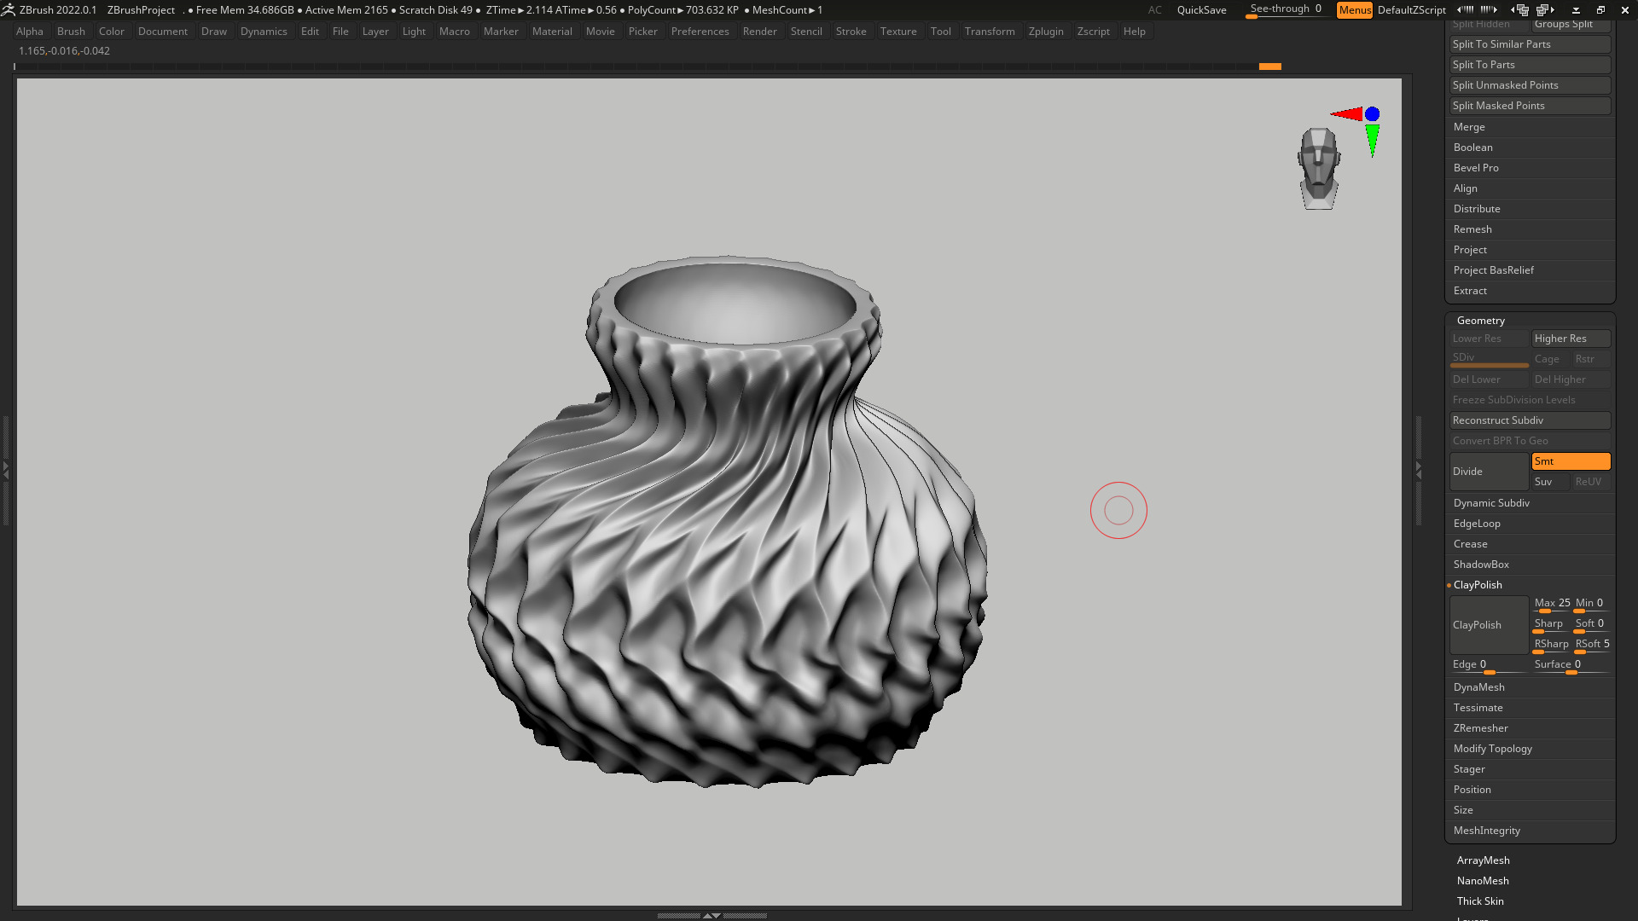The width and height of the screenshot is (1638, 921).
Task: Load previous UI layout with left-arrow bars icon
Action: [x=1466, y=9]
